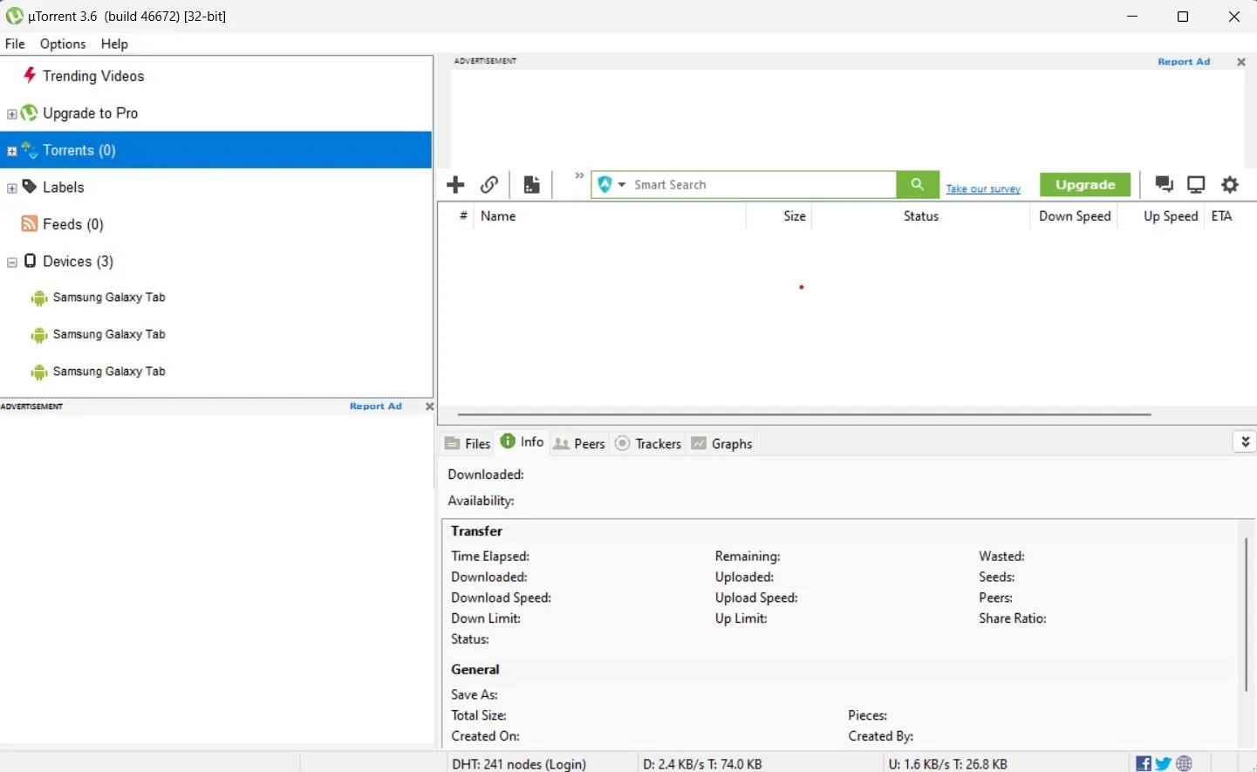Click the Add Torrent from URL link icon

(489, 185)
